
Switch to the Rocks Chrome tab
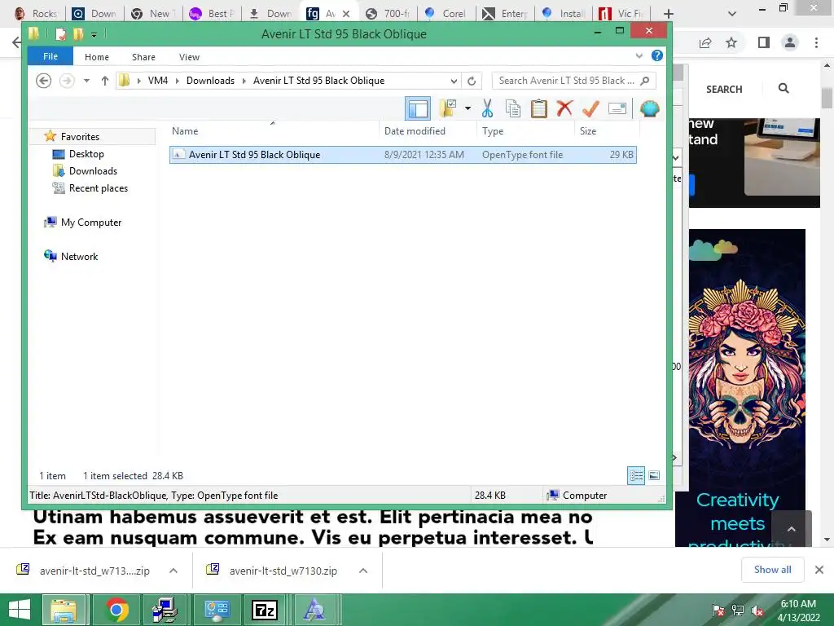pyautogui.click(x=36, y=14)
